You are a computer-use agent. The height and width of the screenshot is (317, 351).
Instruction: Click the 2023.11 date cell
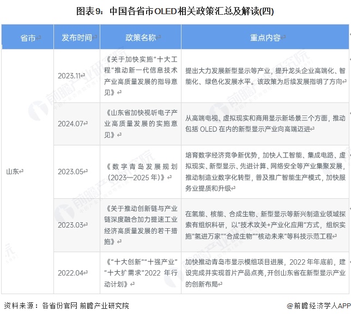pyautogui.click(x=70, y=76)
